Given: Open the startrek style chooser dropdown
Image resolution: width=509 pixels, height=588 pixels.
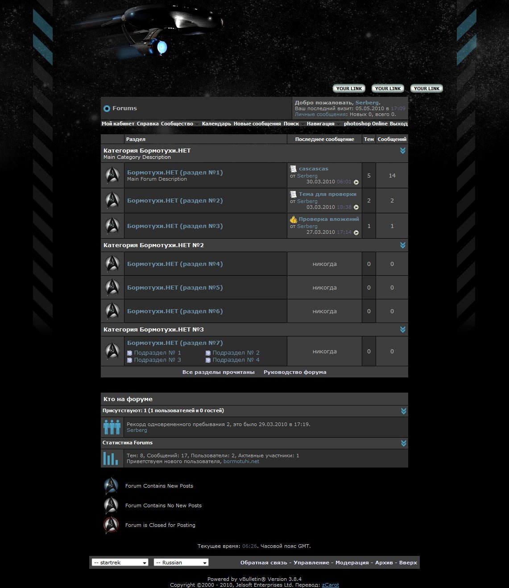Looking at the screenshot, I should point(120,563).
